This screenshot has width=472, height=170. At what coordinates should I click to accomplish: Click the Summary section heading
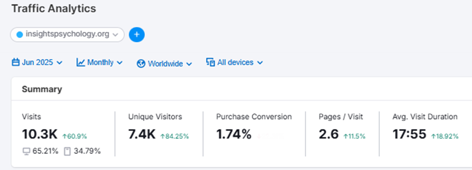click(42, 90)
